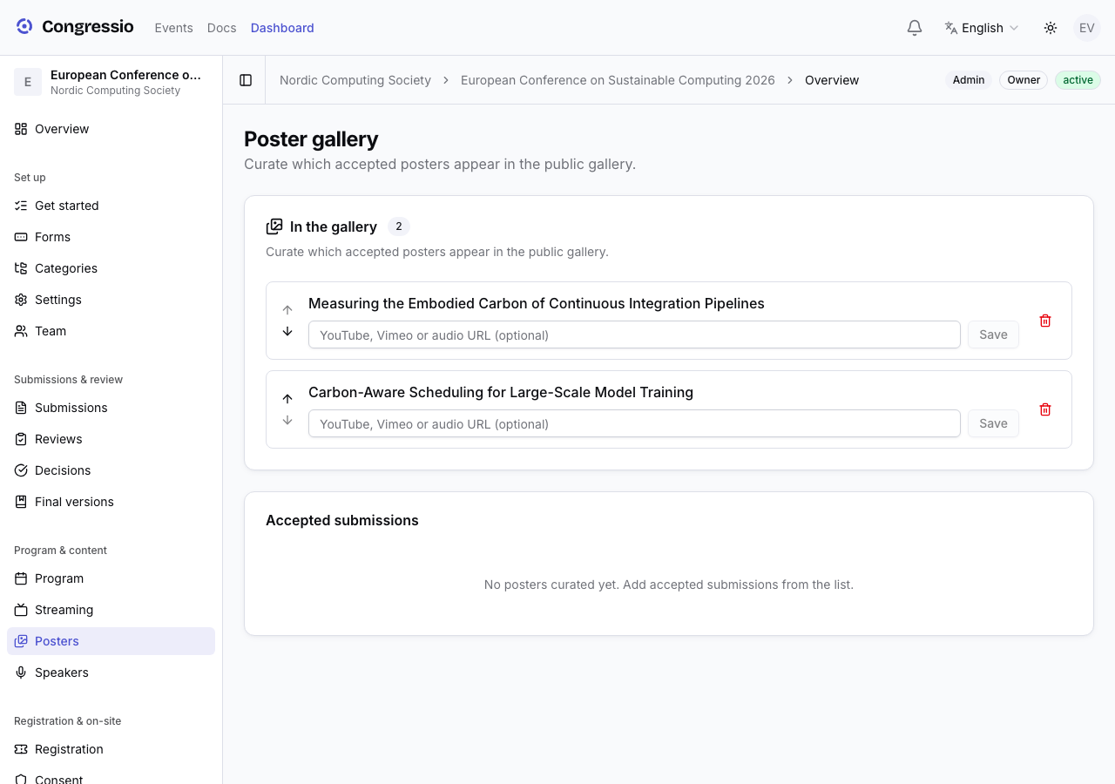Open the English language dropdown
The height and width of the screenshot is (784, 1115).
point(982,28)
